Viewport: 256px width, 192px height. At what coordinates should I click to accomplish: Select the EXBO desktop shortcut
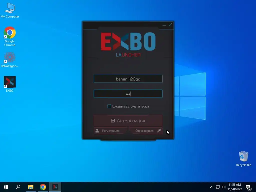coord(10,84)
